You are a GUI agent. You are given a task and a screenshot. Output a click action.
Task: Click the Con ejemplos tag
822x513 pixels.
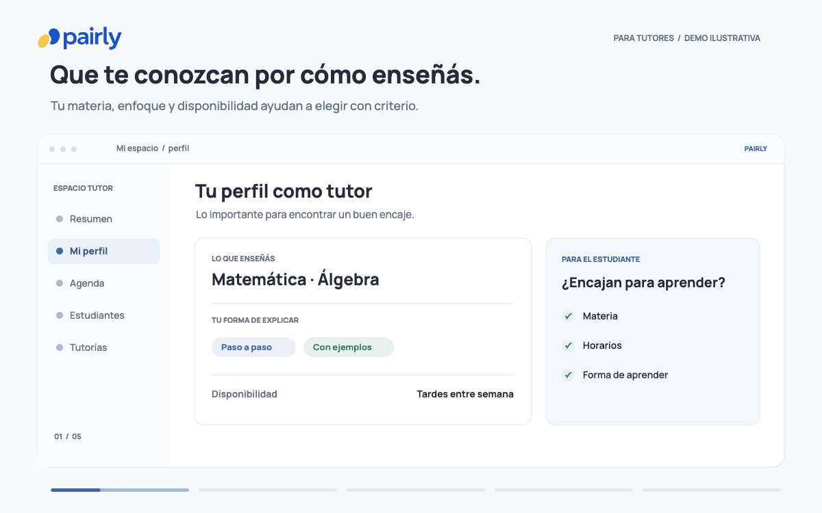click(349, 347)
